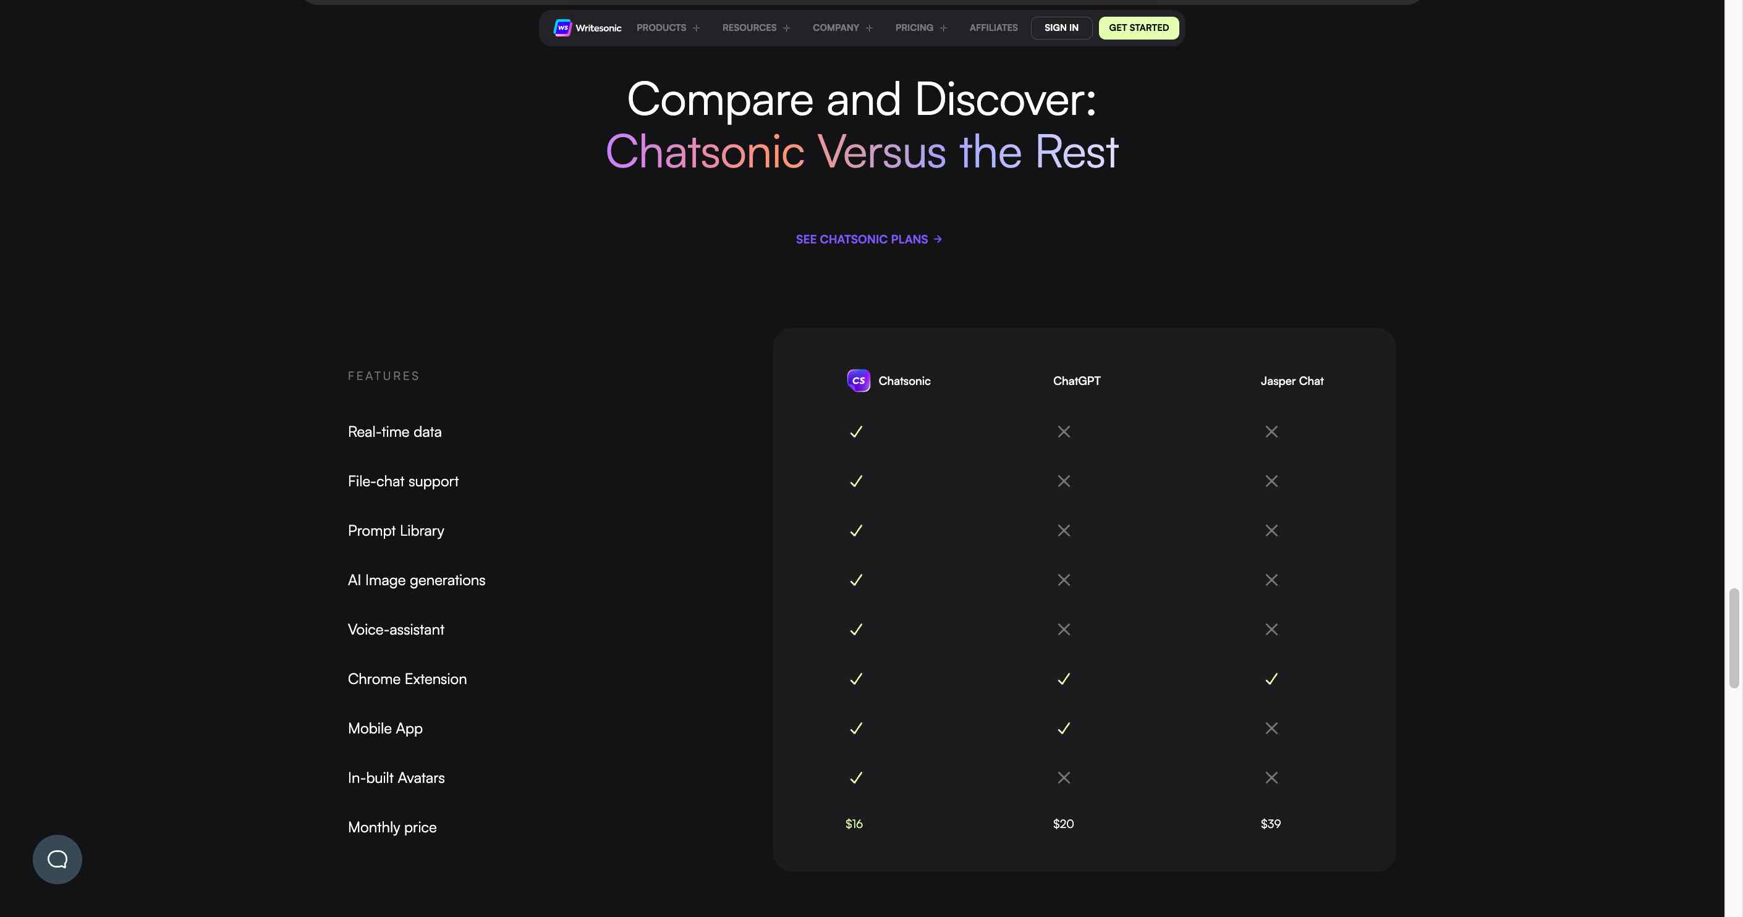Click ChatGPT cross for File-chat support

pos(1064,481)
